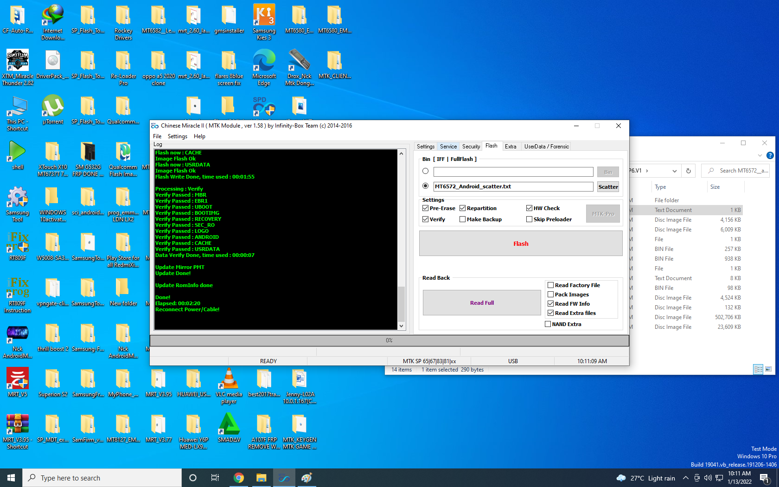Screen dimensions: 779x487
Task: Launch the SMADAV desktop icon
Action: pyautogui.click(x=229, y=428)
